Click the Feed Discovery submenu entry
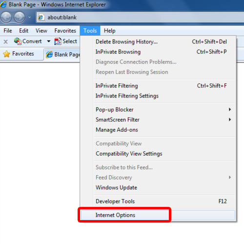The width and height of the screenshot is (244, 244). (158, 177)
